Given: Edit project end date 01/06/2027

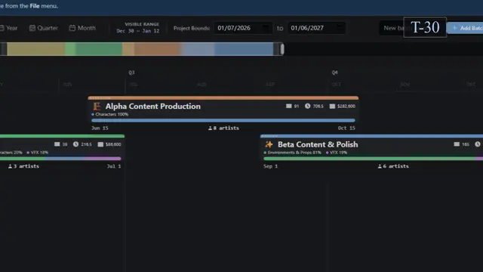Looking at the screenshot, I should point(316,28).
